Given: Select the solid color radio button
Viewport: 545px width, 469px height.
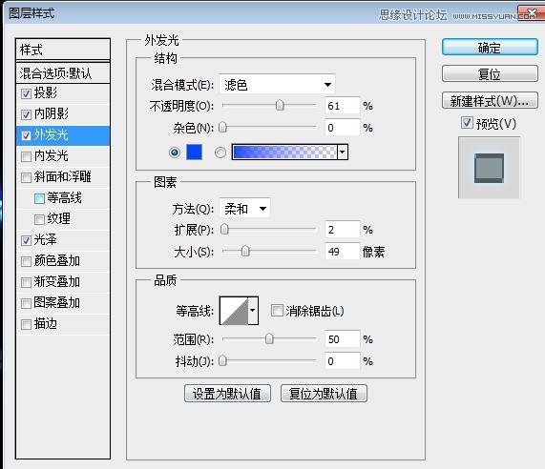Looking at the screenshot, I should pyautogui.click(x=175, y=153).
